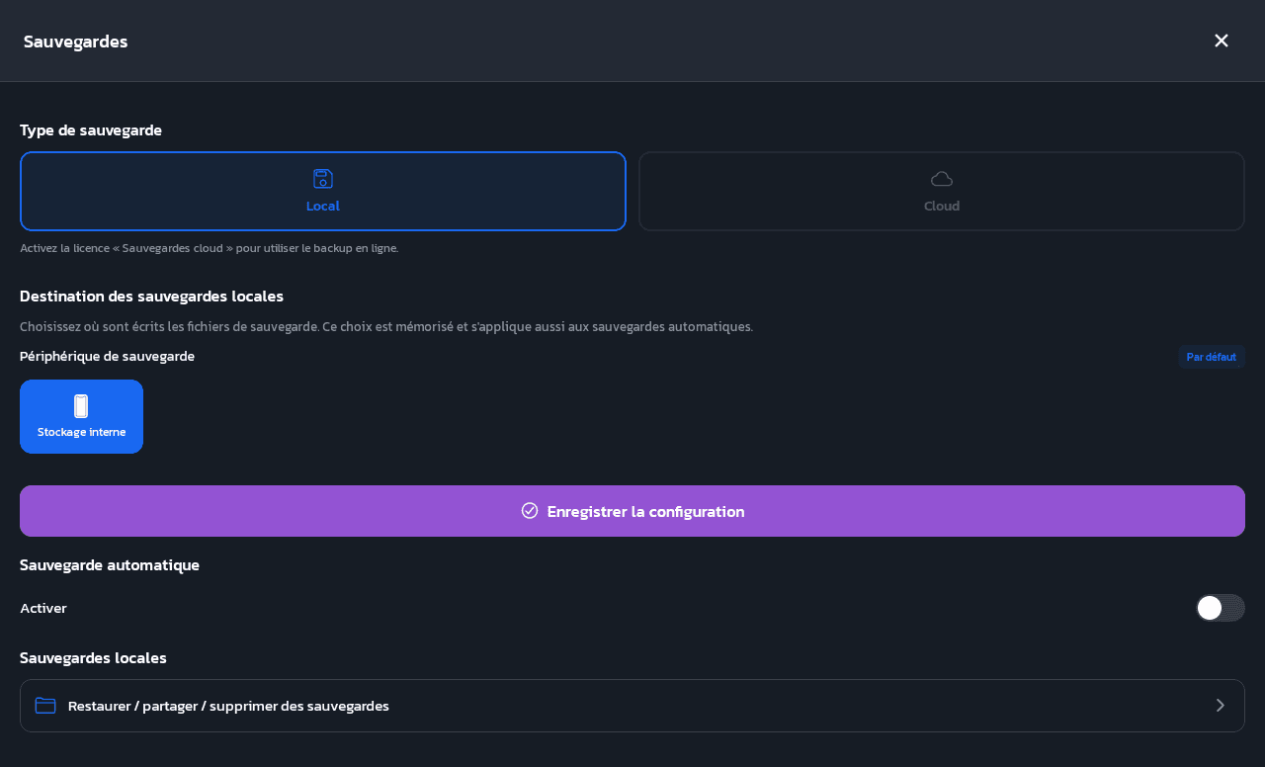The width and height of the screenshot is (1265, 767).
Task: Select the Local backup type
Action: (323, 191)
